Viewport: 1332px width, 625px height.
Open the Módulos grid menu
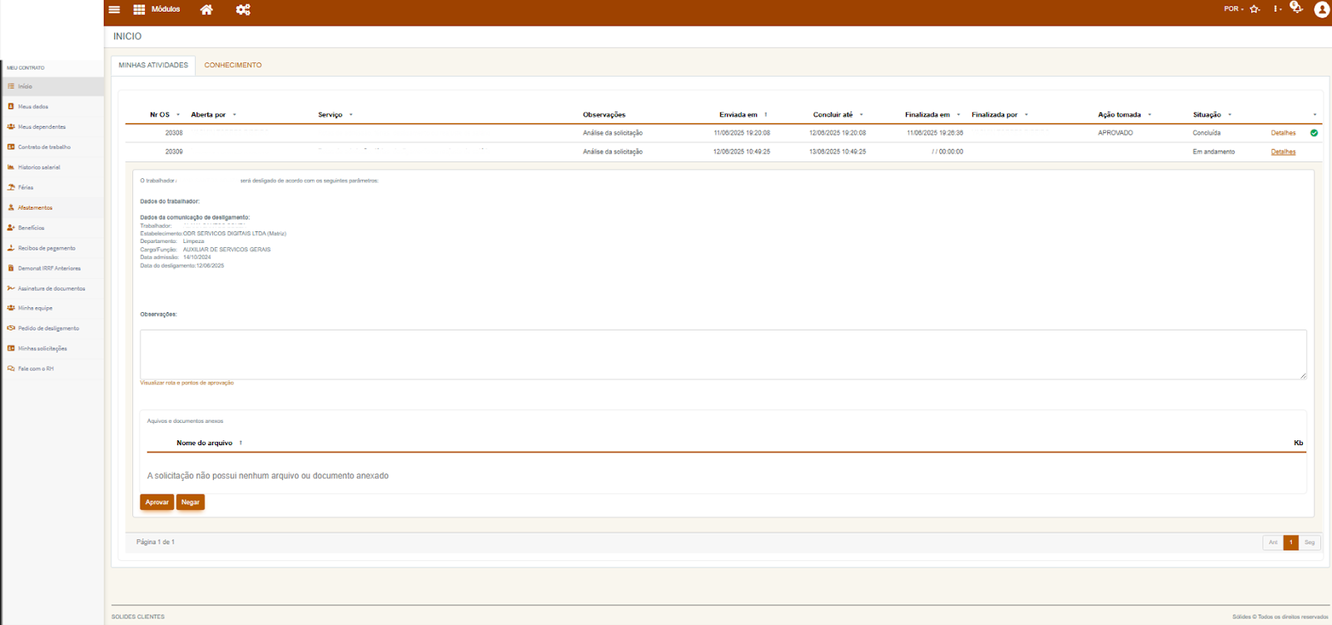[157, 9]
